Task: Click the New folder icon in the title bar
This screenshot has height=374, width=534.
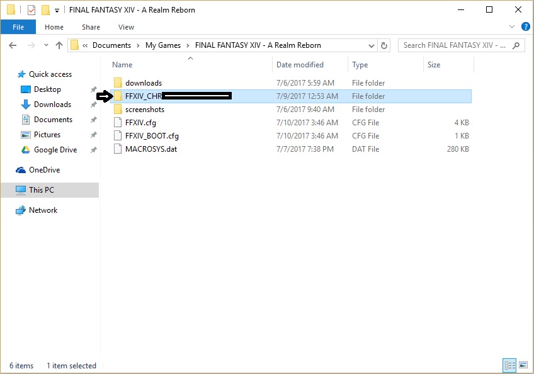Action: pos(45,10)
